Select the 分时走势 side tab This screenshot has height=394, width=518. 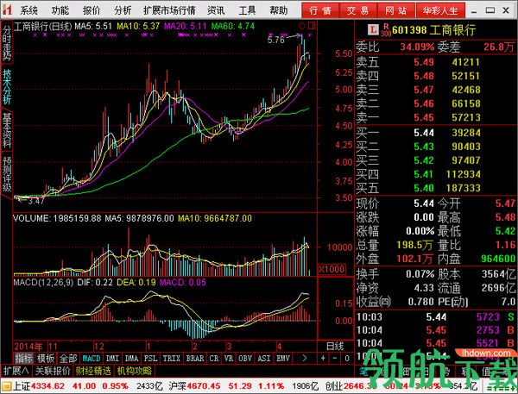click(7, 42)
